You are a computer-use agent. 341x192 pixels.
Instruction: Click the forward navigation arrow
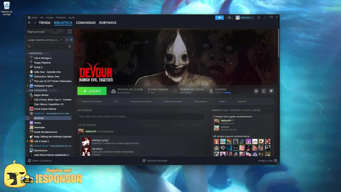pos(35,23)
